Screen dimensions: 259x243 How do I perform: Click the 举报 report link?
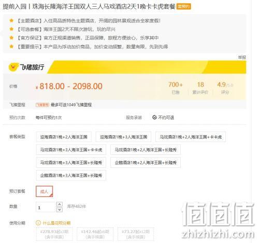(242, 58)
